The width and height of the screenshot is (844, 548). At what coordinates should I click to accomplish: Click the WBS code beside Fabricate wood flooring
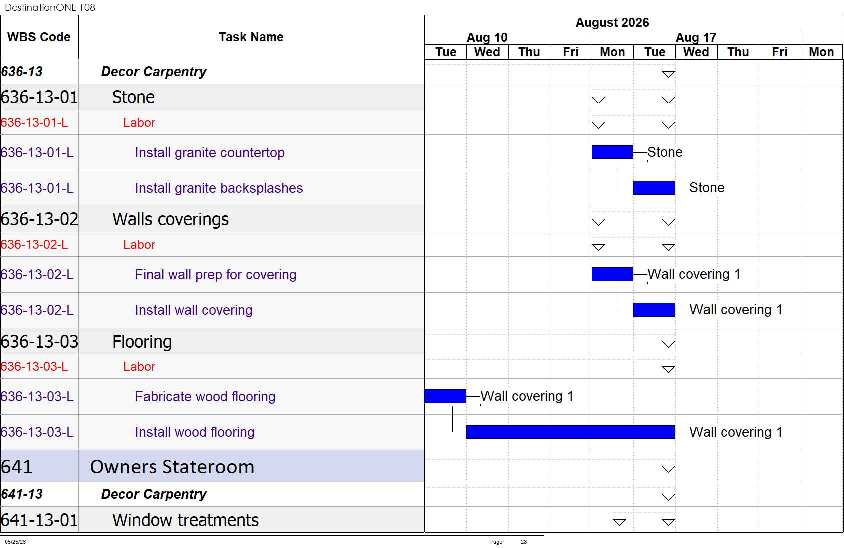click(x=37, y=397)
